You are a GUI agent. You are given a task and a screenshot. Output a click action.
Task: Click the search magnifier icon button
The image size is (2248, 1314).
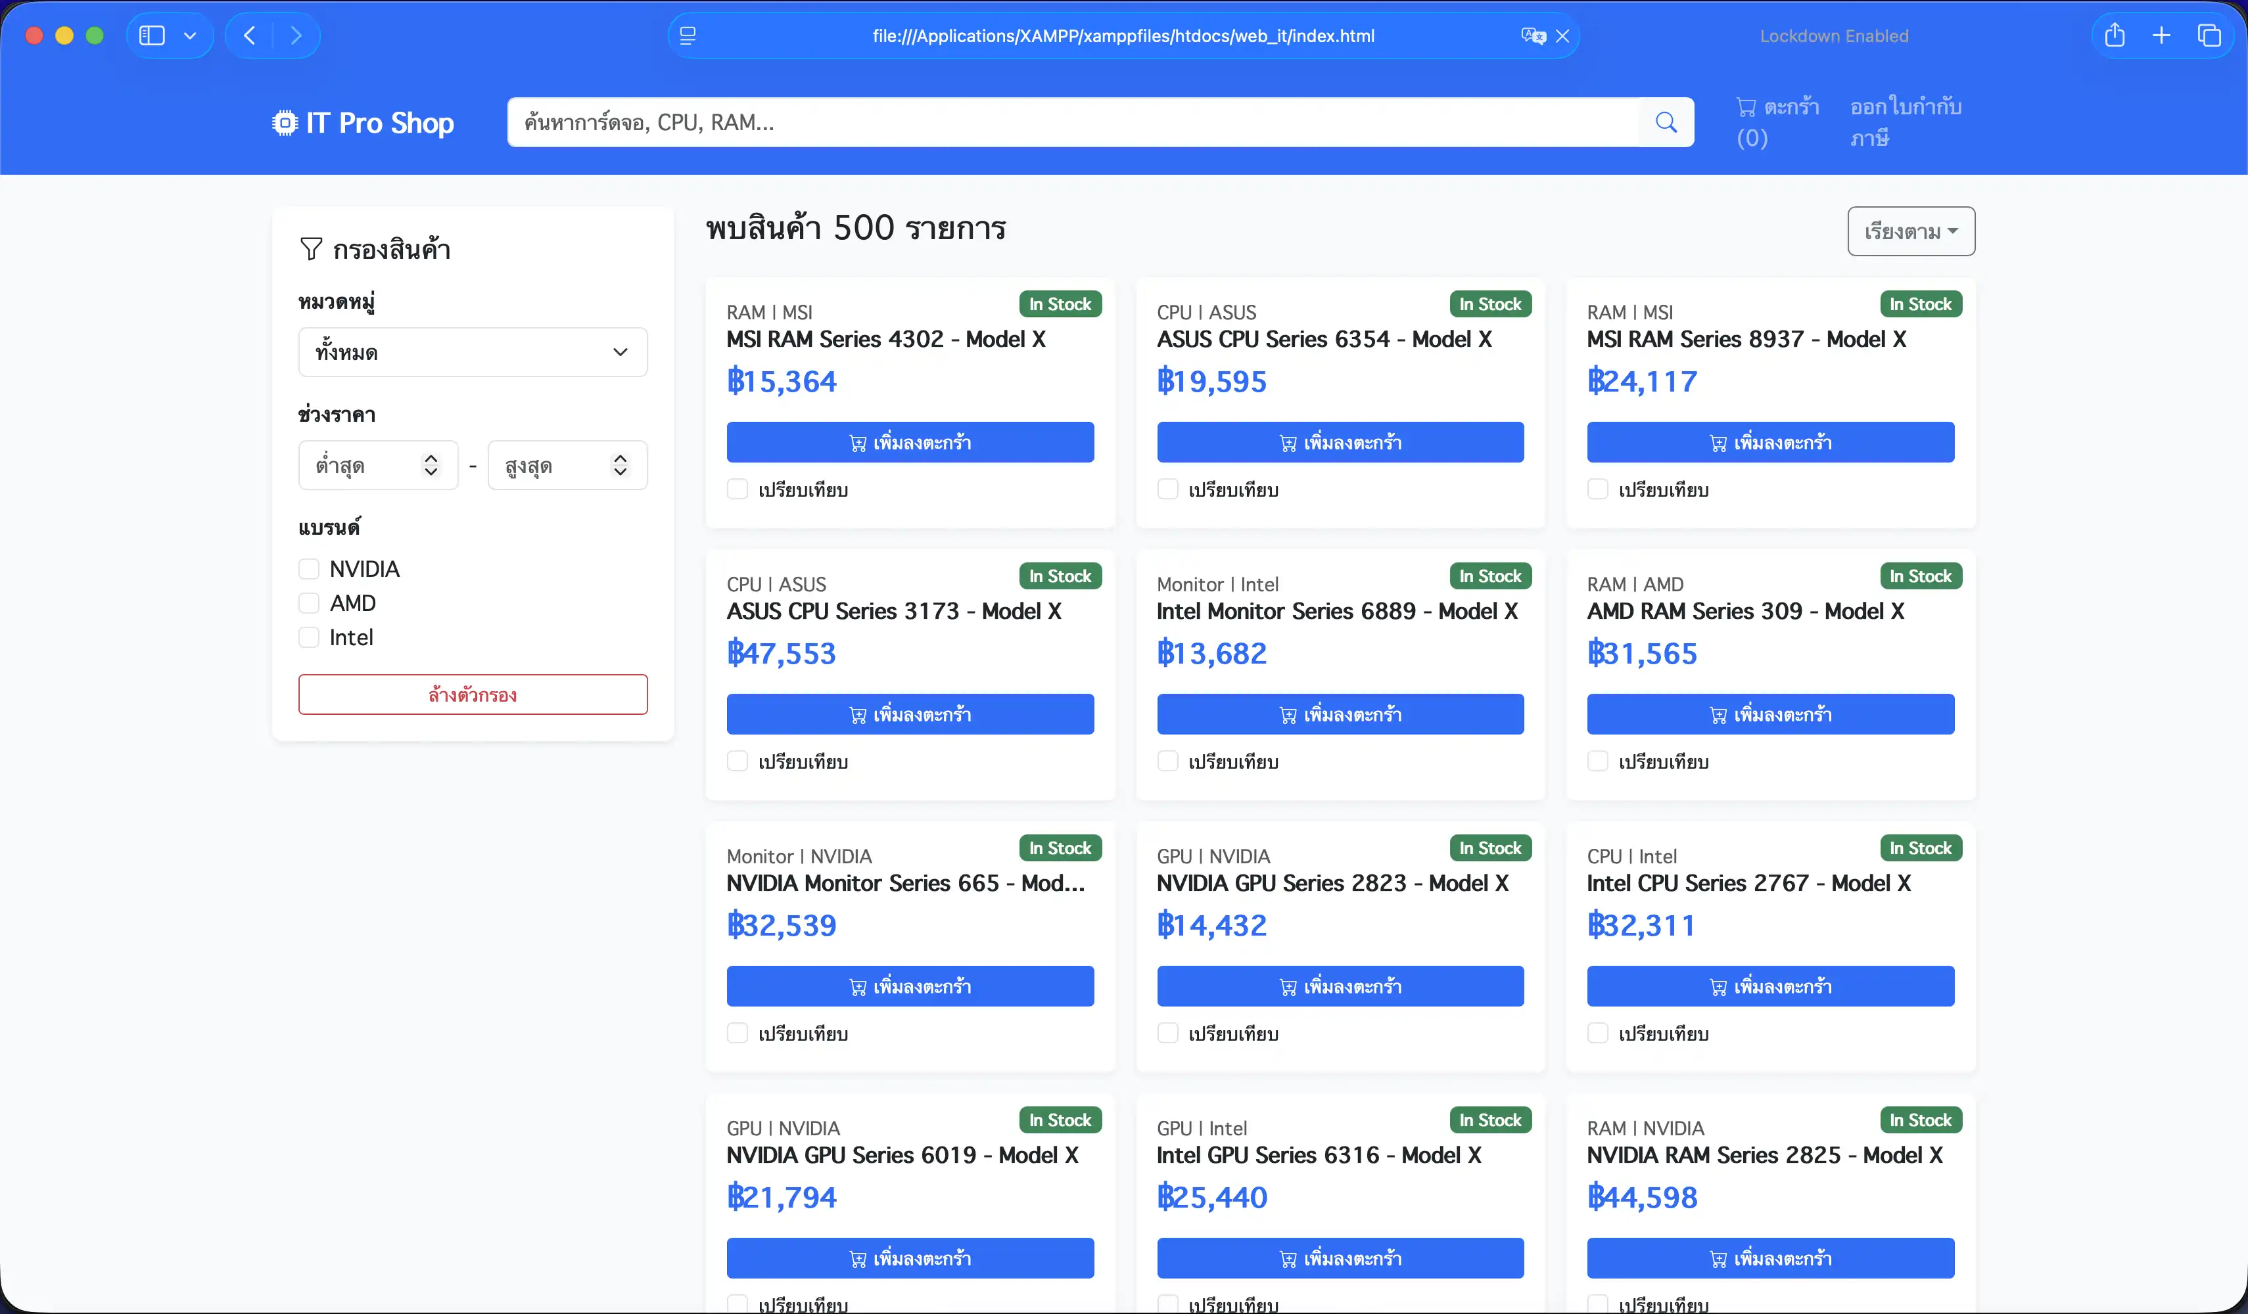[1666, 122]
